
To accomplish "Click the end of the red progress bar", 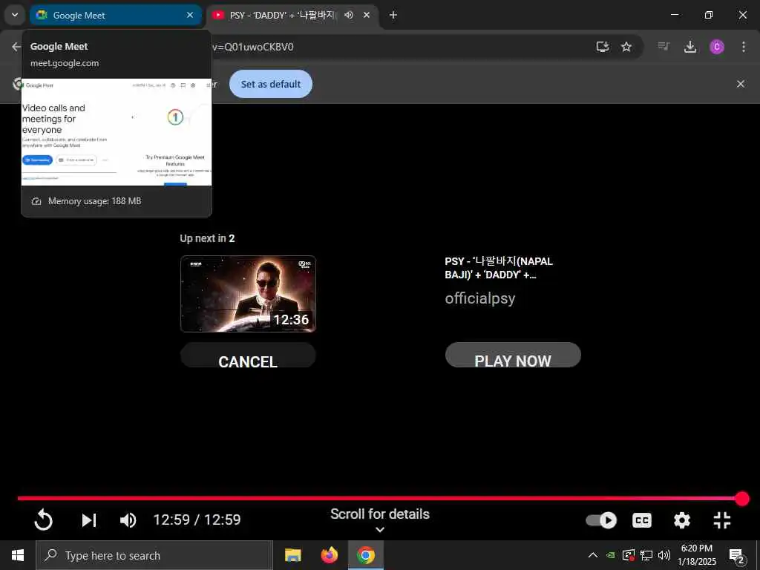I will tap(741, 498).
